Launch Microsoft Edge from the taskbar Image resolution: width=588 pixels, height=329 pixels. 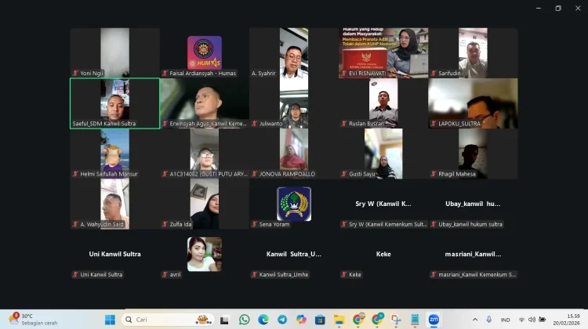pyautogui.click(x=263, y=320)
